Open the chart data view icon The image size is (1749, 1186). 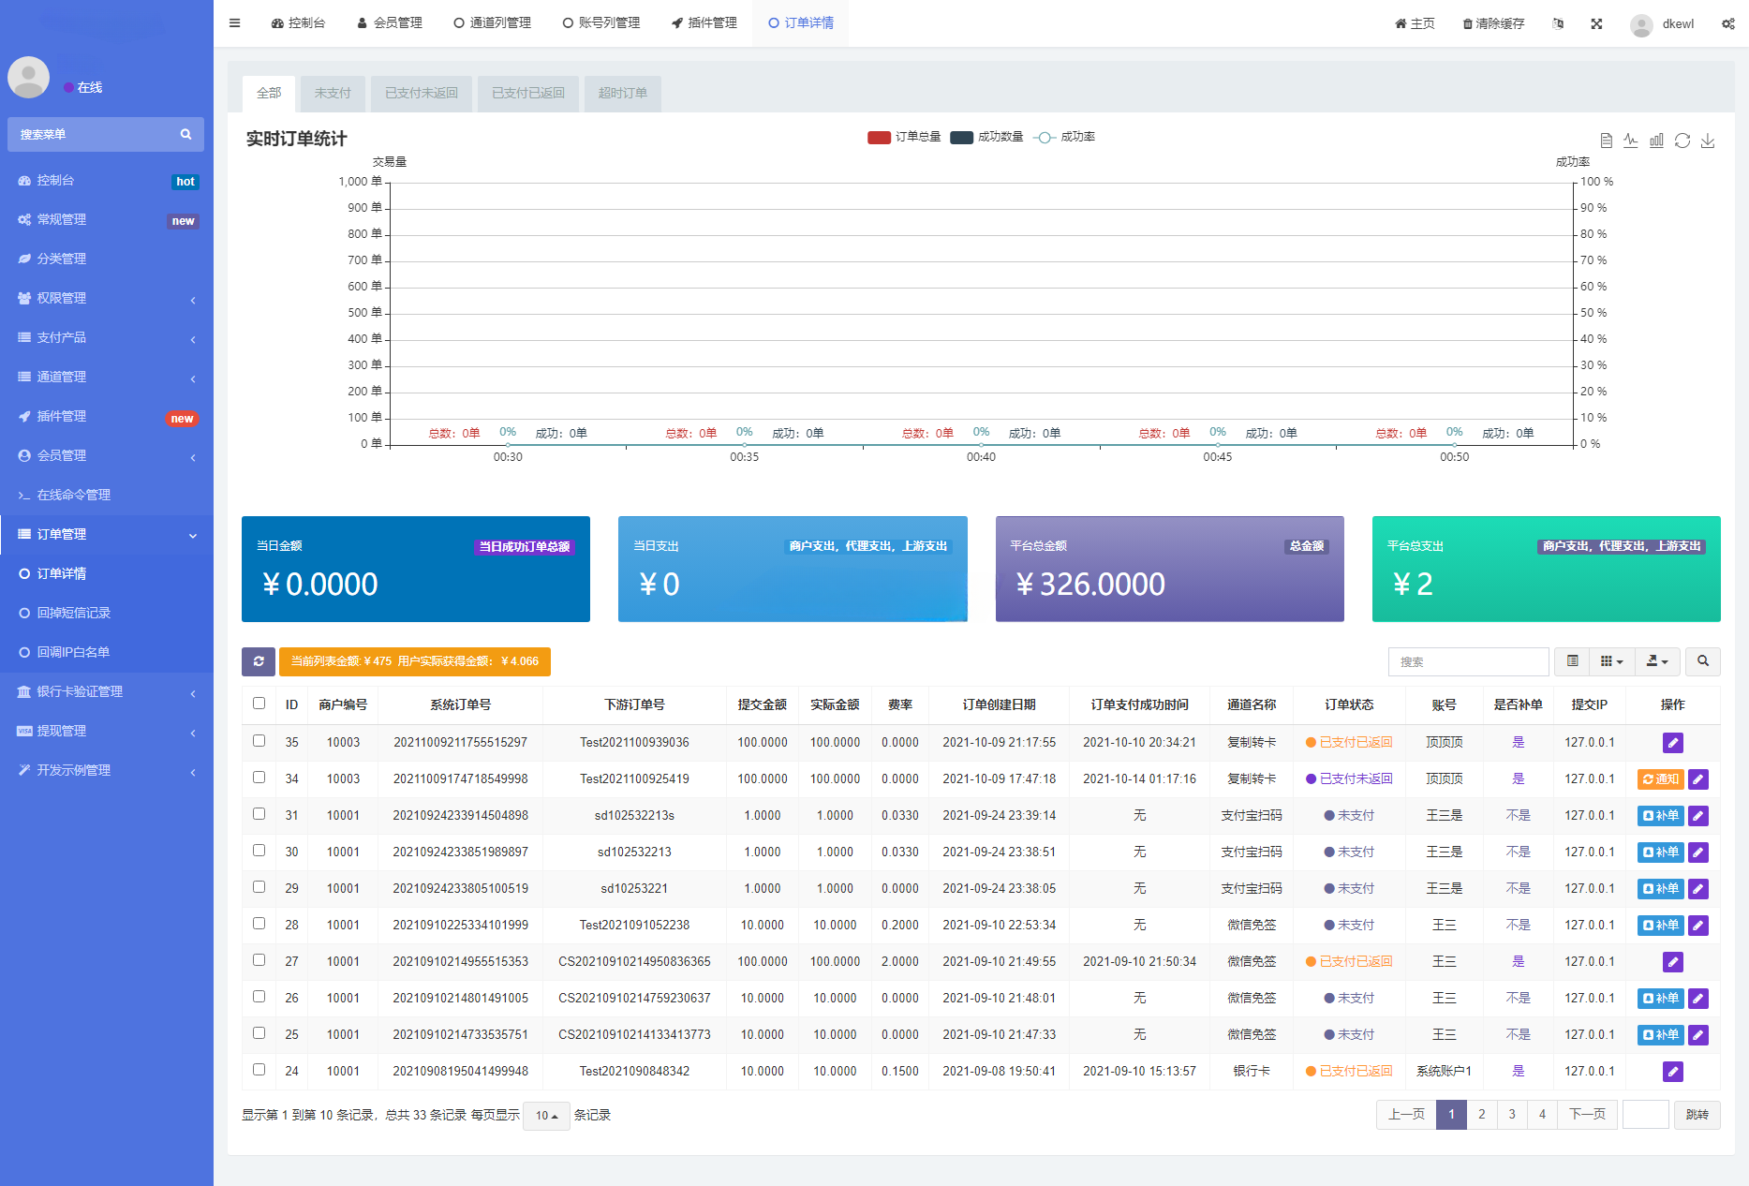[1605, 141]
